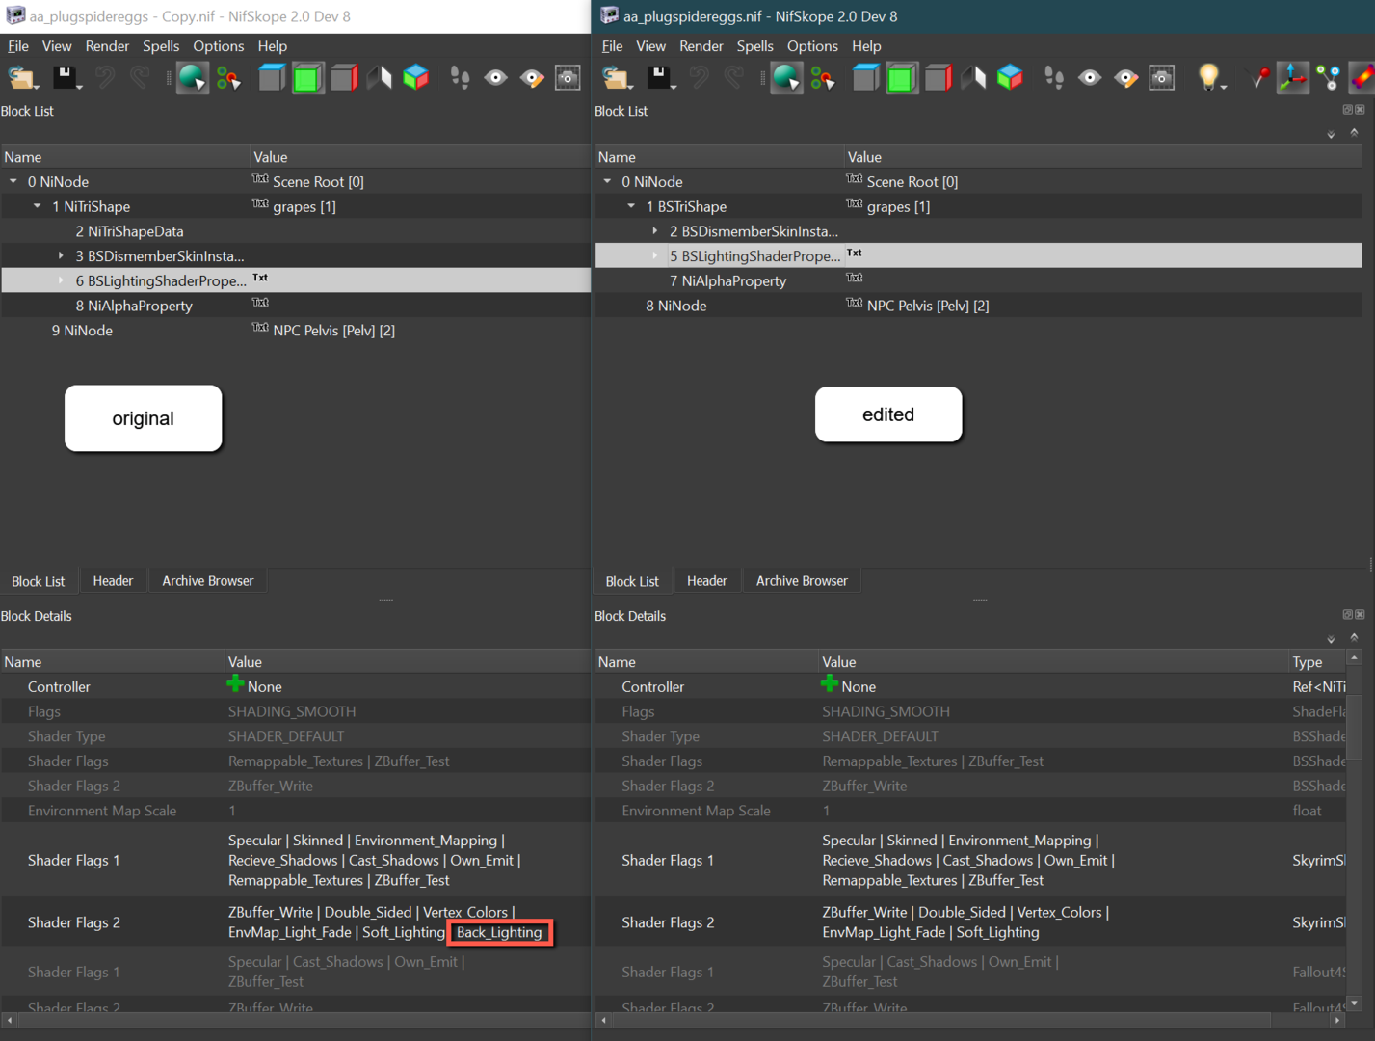Toggle green Front view cube in Copy.nif window

click(307, 77)
